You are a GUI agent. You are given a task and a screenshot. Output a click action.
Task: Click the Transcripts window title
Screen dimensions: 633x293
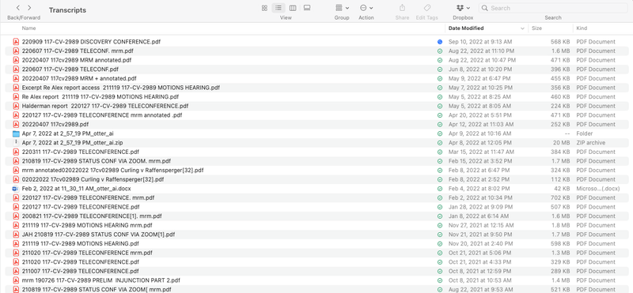67,10
